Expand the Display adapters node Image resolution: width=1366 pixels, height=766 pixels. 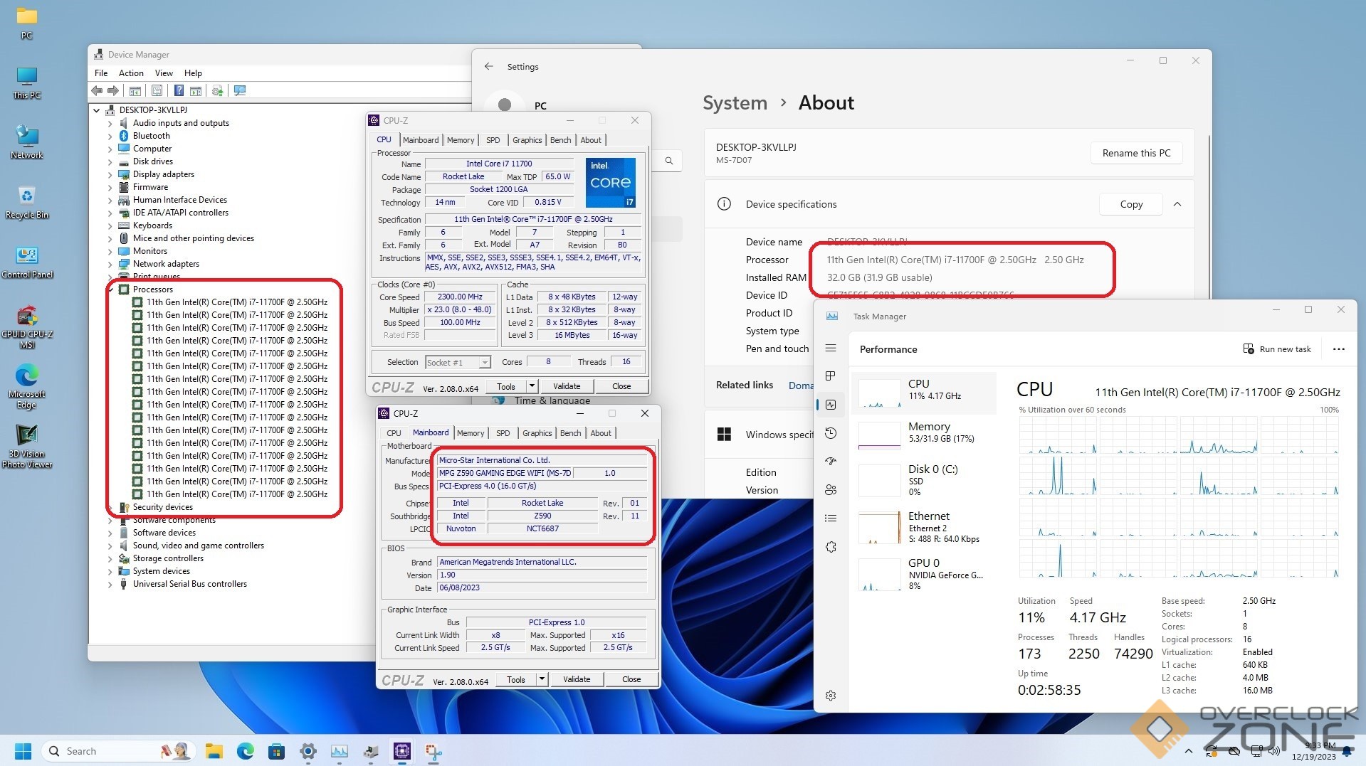(110, 174)
